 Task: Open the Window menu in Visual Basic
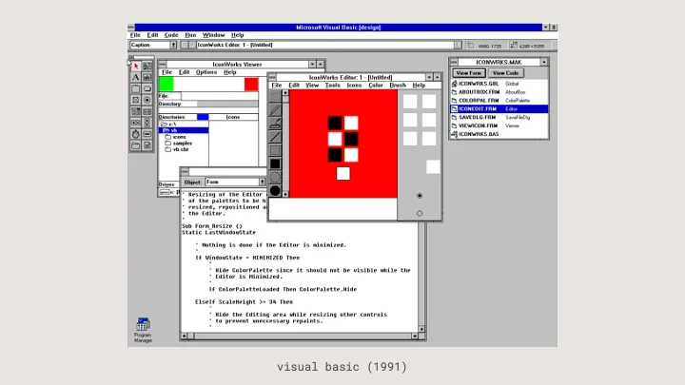click(214, 35)
